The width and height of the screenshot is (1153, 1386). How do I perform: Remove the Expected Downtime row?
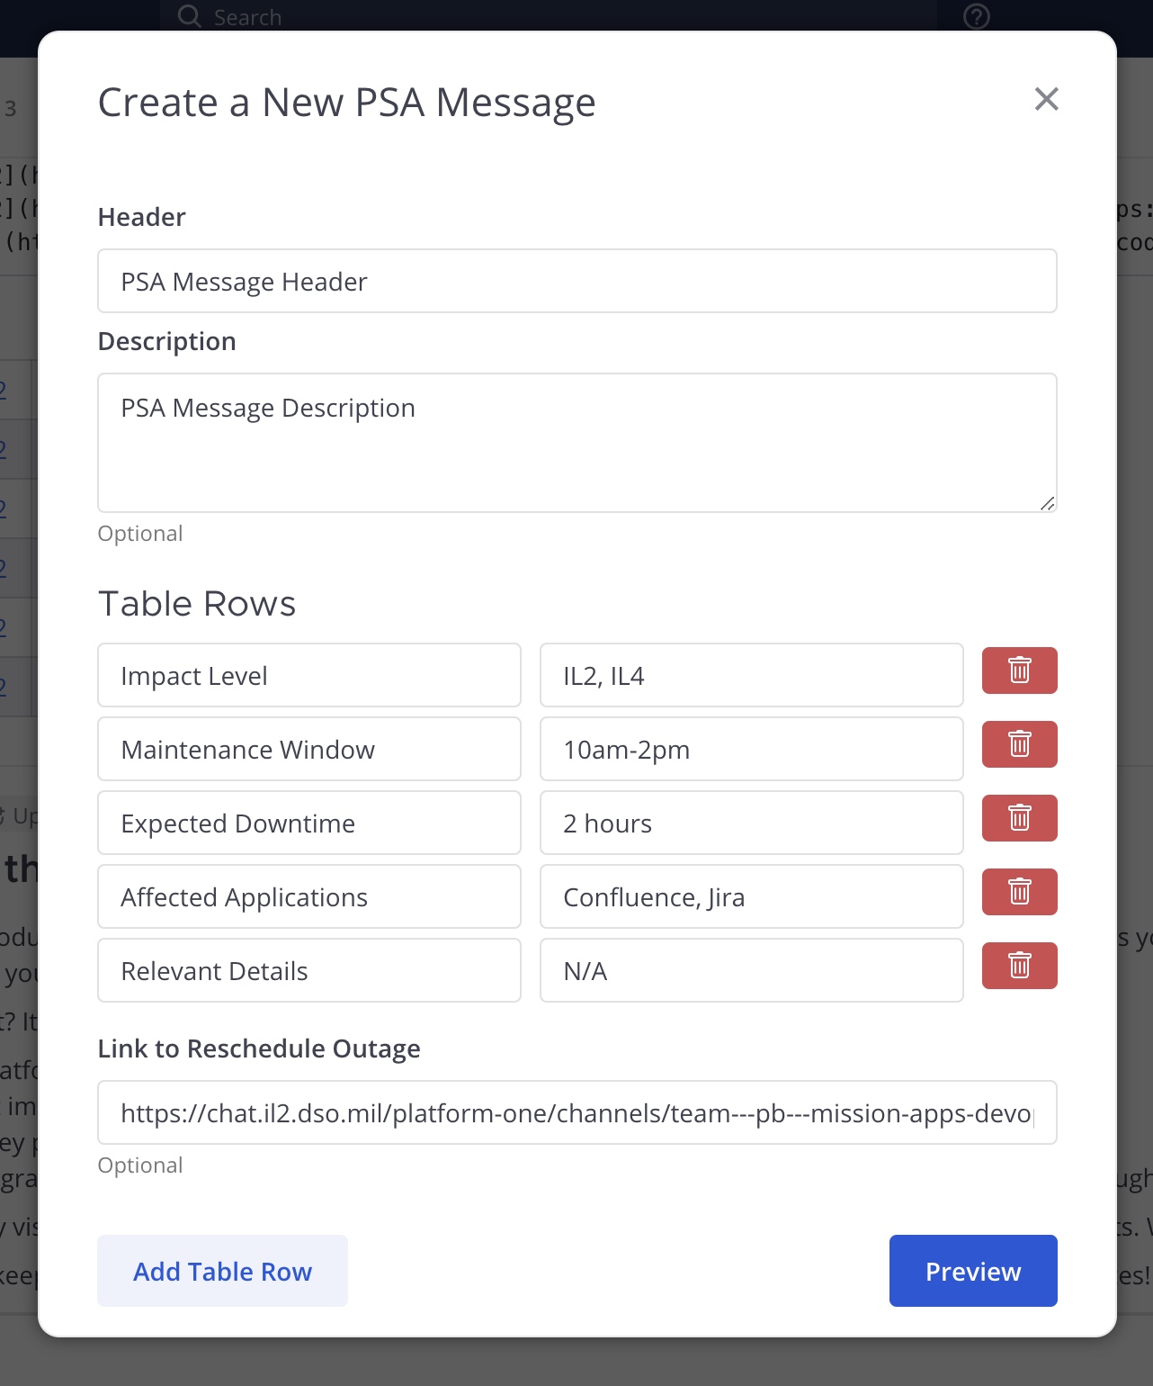click(1019, 818)
